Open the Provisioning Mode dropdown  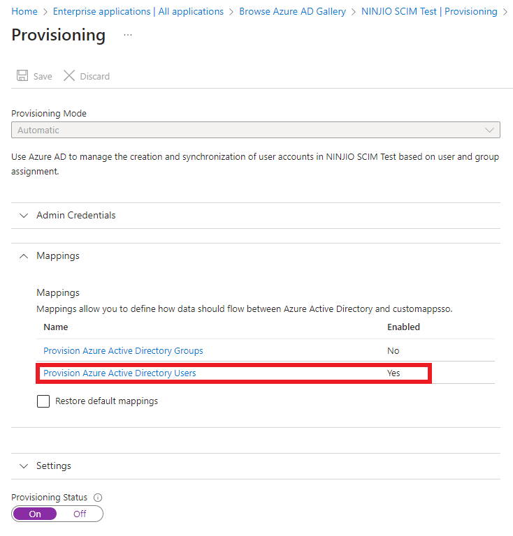(256, 130)
